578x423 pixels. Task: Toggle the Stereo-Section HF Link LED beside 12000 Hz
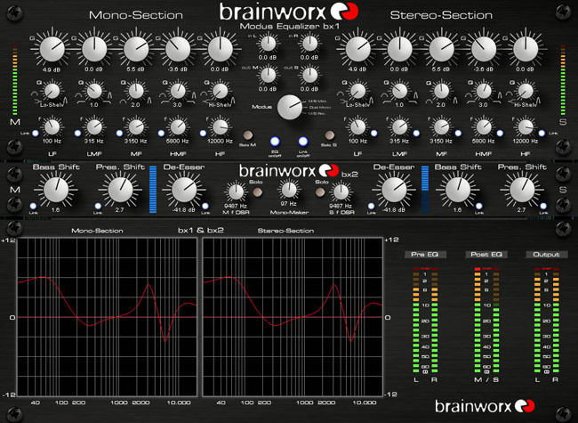542,134
